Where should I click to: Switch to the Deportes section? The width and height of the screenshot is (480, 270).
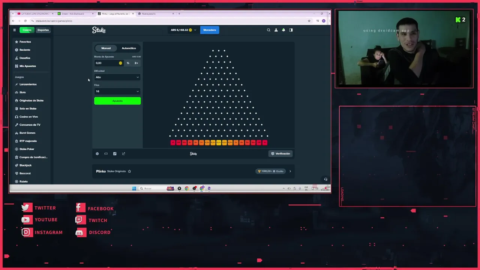point(43,30)
